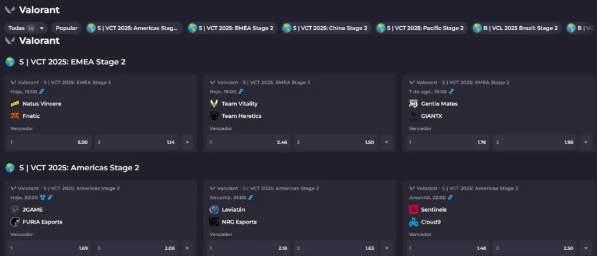Bet on FURIA Esports at odds 2.08

tap(136, 248)
